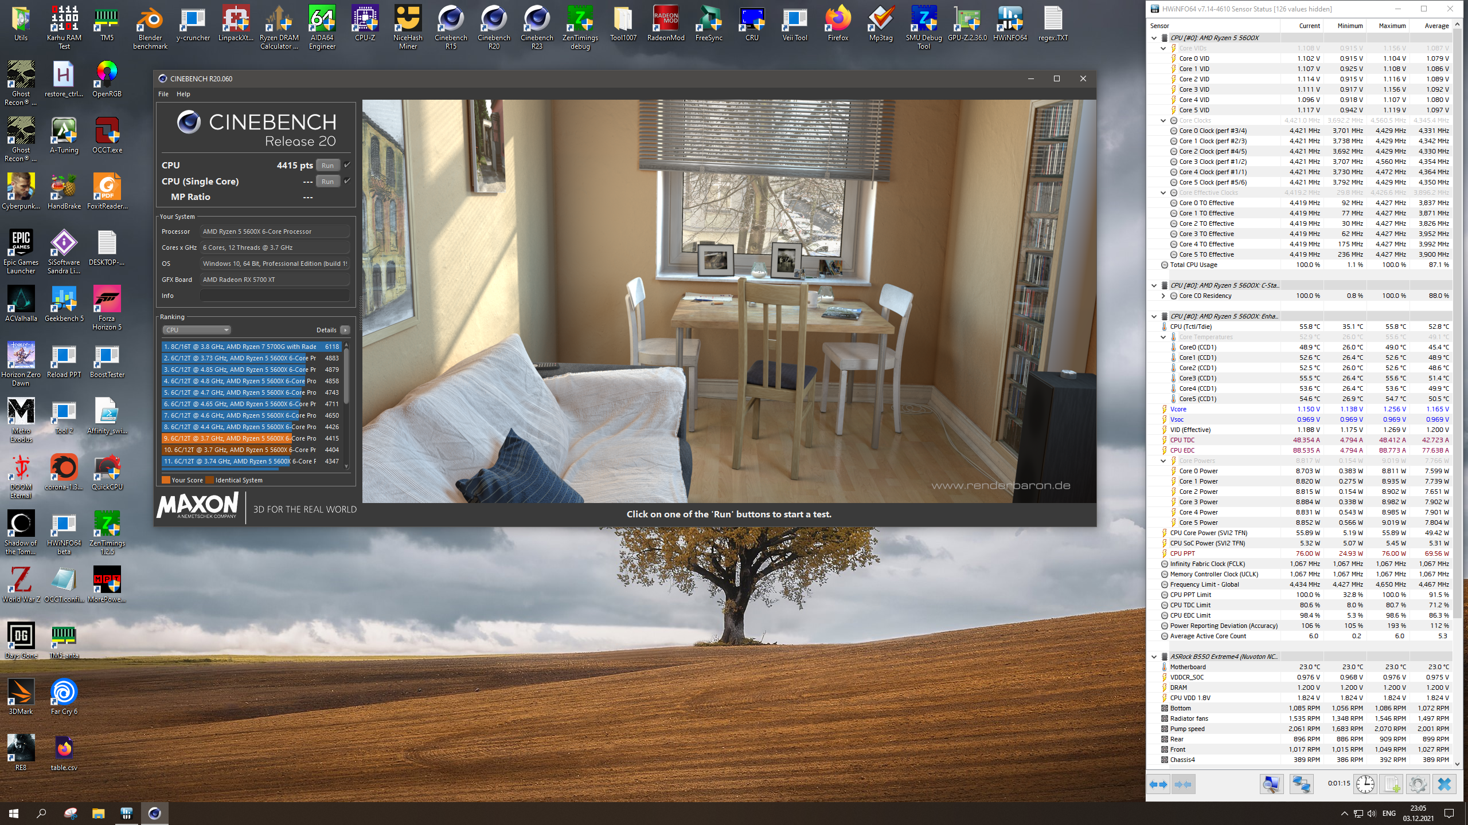Toggle the checkmark next to the CPU test
This screenshot has height=825, width=1468.
[347, 165]
